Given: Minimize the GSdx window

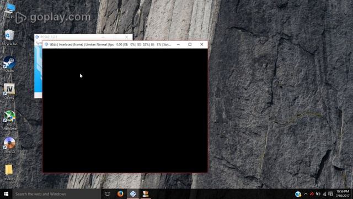Looking at the screenshot, I should point(178,44).
